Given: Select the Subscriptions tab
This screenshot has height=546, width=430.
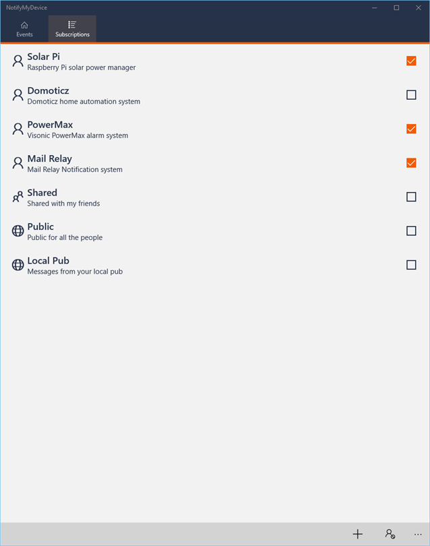Looking at the screenshot, I should pyautogui.click(x=72, y=29).
